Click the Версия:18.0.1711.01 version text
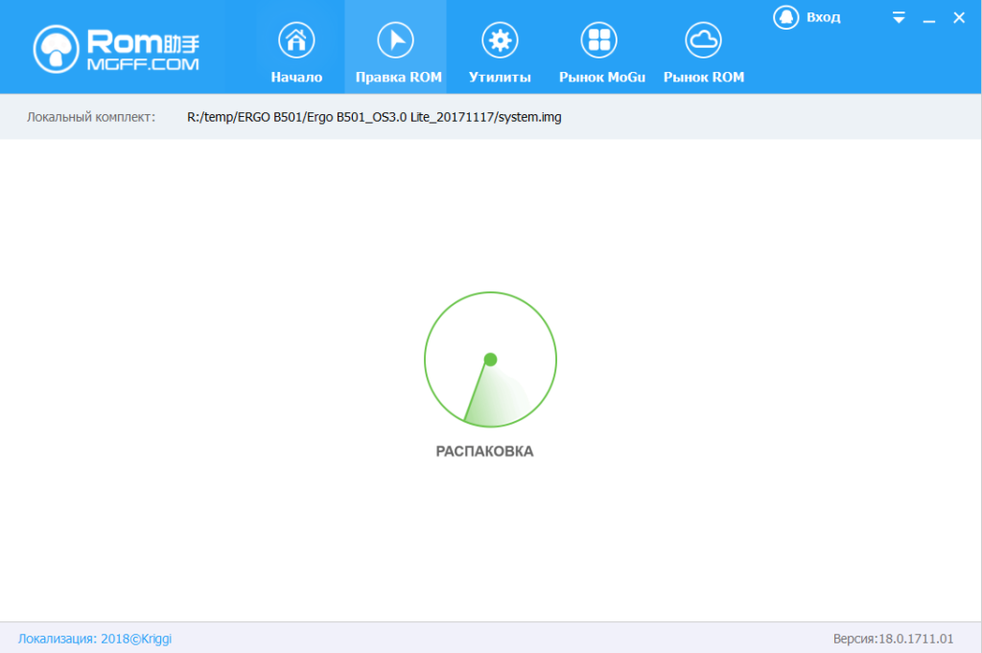 (x=893, y=639)
